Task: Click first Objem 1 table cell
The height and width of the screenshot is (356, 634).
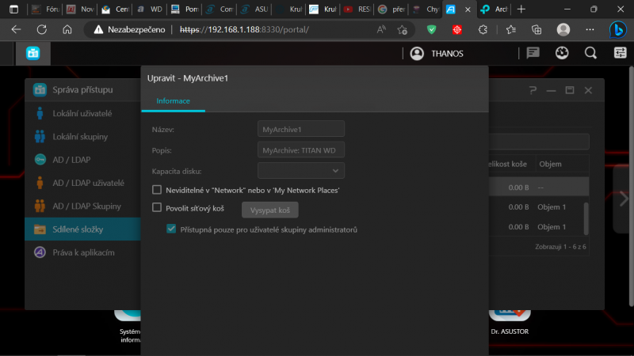Action: click(x=552, y=207)
